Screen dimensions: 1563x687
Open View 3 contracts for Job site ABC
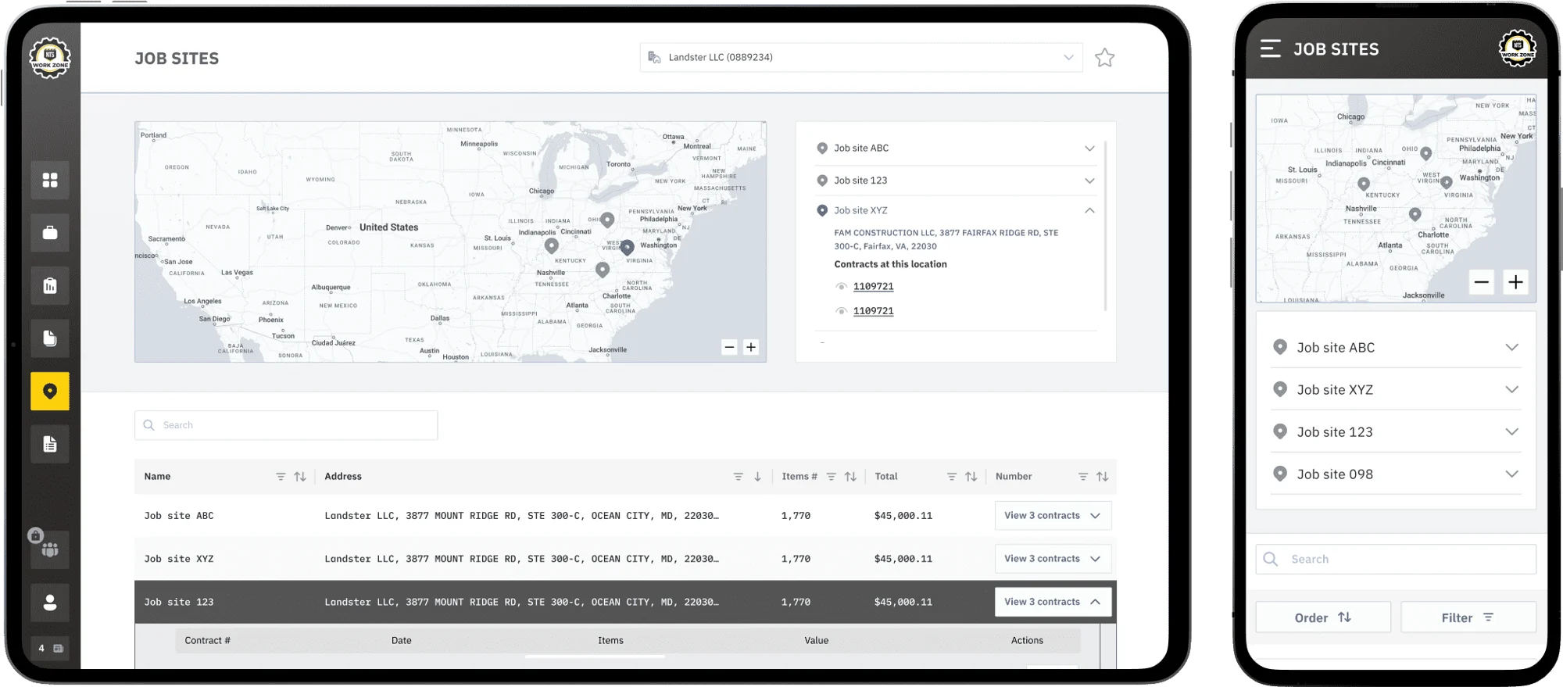coord(1052,516)
